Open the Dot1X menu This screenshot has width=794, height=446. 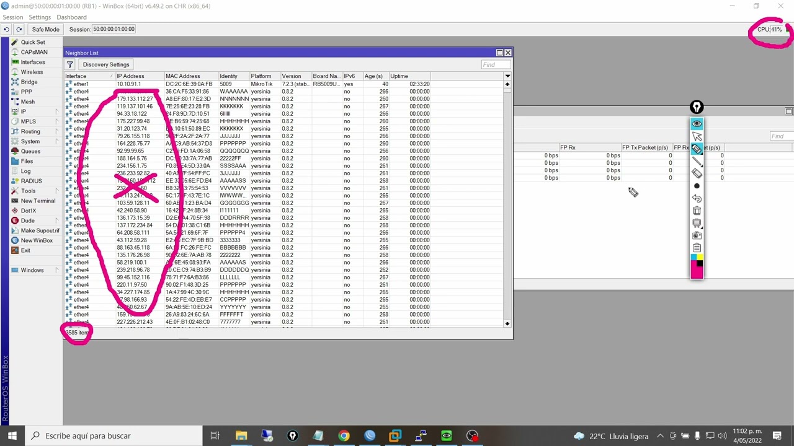coord(29,211)
